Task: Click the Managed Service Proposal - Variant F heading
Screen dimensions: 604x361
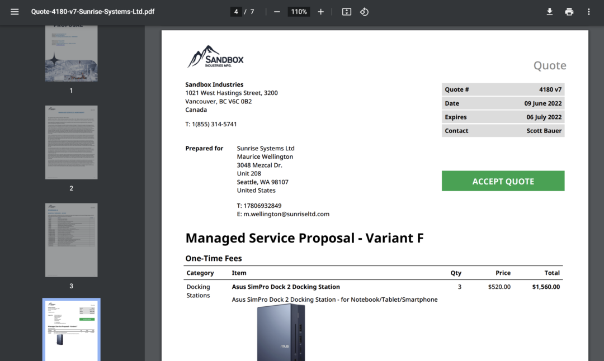Action: coord(304,238)
